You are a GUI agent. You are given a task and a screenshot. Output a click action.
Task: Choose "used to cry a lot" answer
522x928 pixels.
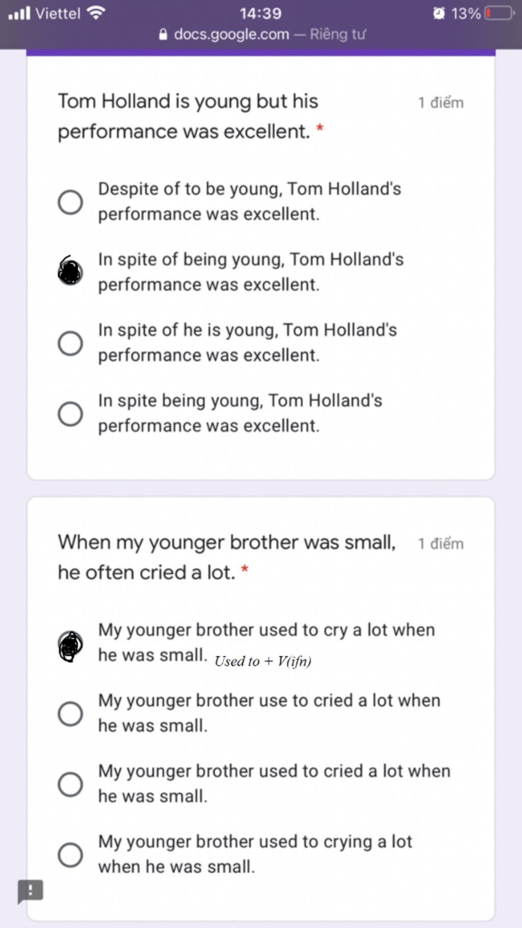pyautogui.click(x=70, y=646)
